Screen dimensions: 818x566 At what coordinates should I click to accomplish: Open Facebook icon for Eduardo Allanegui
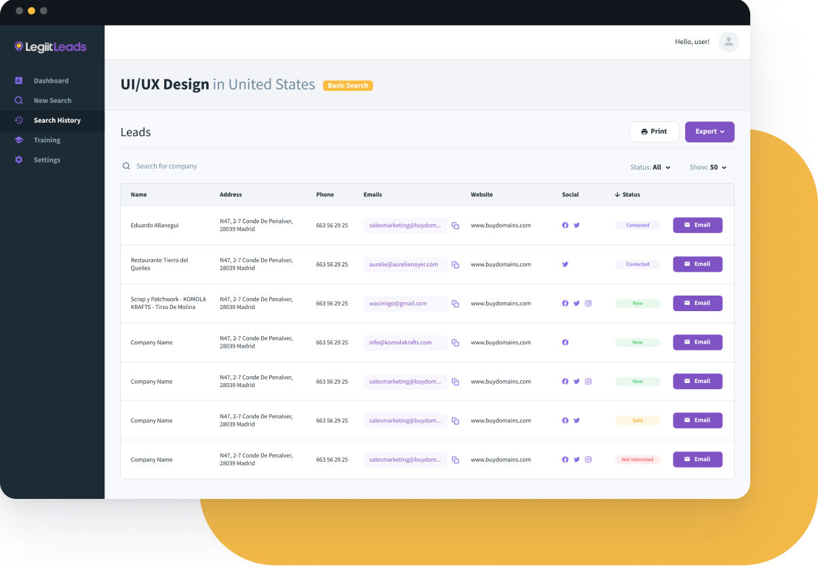tap(565, 226)
